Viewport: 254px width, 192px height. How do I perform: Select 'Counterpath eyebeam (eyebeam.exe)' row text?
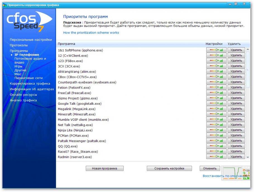pyautogui.click(x=87, y=82)
